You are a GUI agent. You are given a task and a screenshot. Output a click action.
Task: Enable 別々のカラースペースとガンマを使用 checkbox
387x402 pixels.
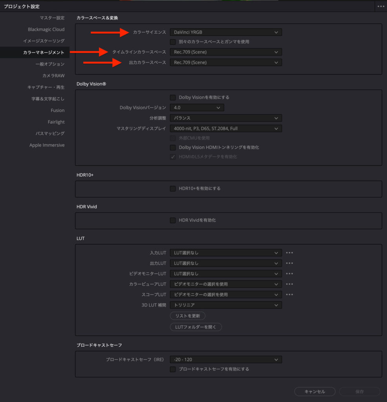point(173,42)
